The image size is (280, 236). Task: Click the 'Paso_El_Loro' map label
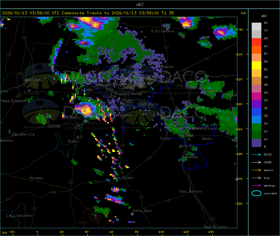tap(215, 227)
